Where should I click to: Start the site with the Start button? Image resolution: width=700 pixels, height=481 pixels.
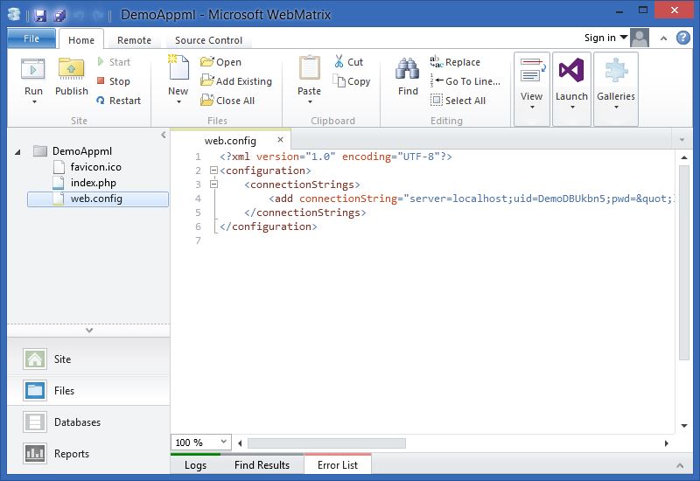(x=114, y=62)
